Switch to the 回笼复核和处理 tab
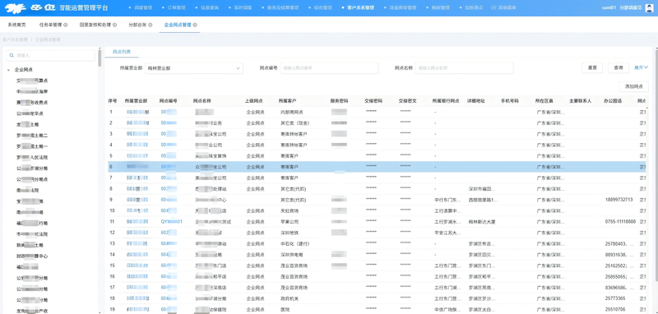Screen dimensions: 658x314 (95, 25)
